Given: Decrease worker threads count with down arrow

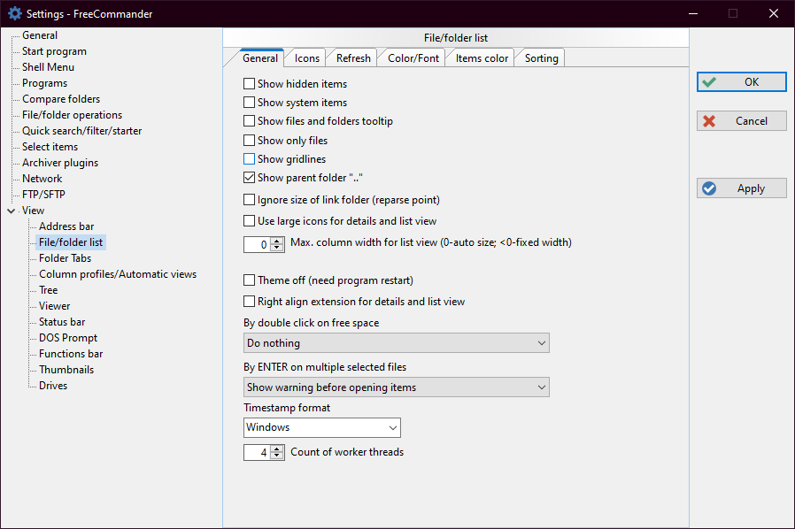Looking at the screenshot, I should pyautogui.click(x=277, y=456).
